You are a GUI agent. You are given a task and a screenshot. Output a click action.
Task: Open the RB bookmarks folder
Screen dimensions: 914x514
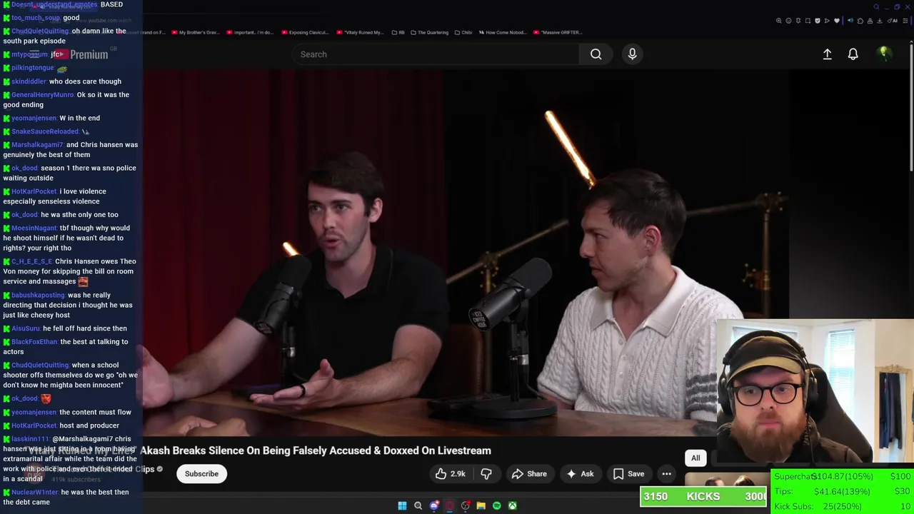(x=398, y=32)
